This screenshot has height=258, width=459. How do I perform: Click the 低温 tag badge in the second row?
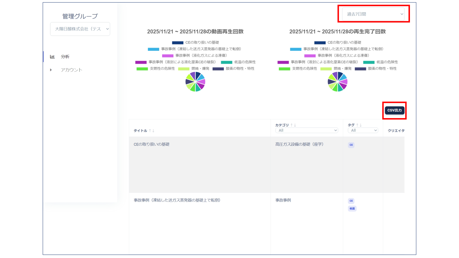tap(352, 209)
